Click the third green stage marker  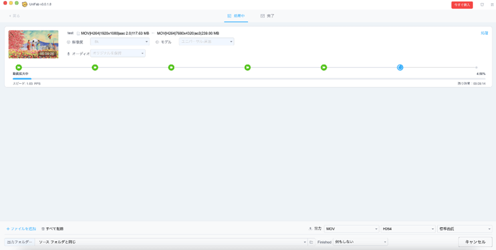[171, 68]
